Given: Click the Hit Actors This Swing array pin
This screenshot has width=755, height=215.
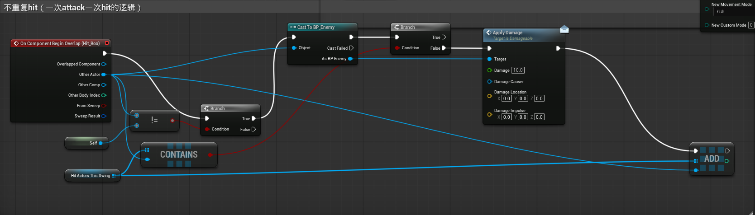Looking at the screenshot, I should 114,176.
